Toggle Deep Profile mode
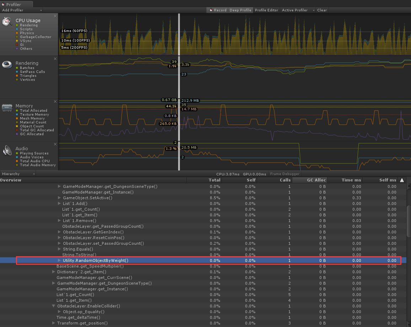Image resolution: width=411 pixels, height=327 pixels. [x=240, y=10]
